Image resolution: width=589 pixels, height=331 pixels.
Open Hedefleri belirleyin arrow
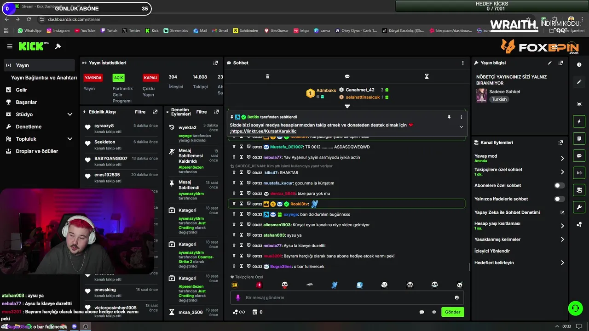(x=562, y=263)
